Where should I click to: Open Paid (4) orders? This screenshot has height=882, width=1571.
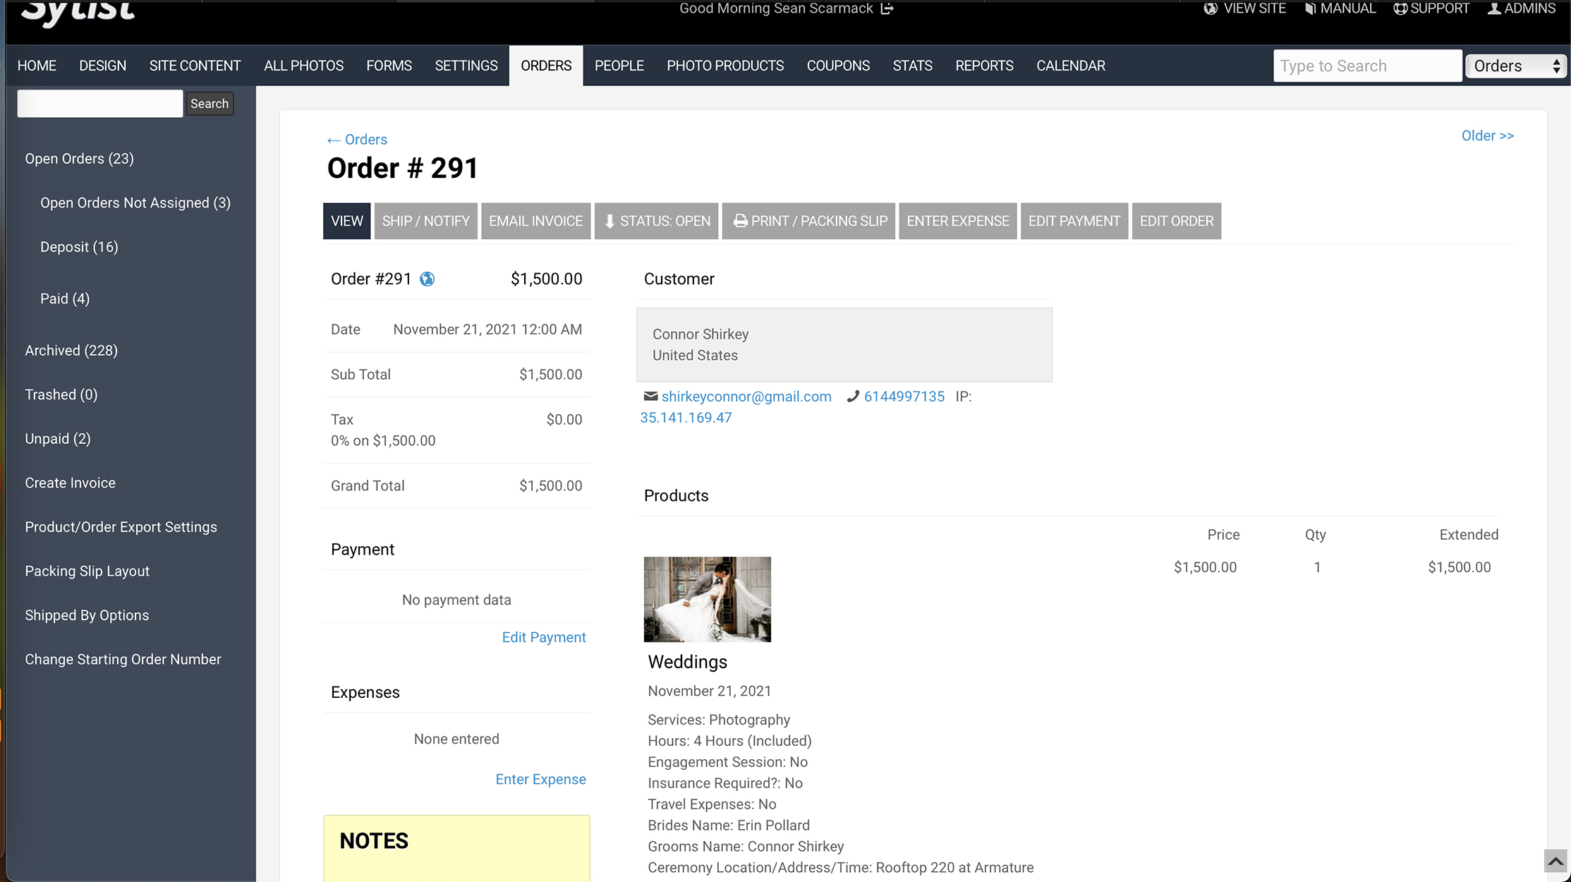tap(65, 298)
